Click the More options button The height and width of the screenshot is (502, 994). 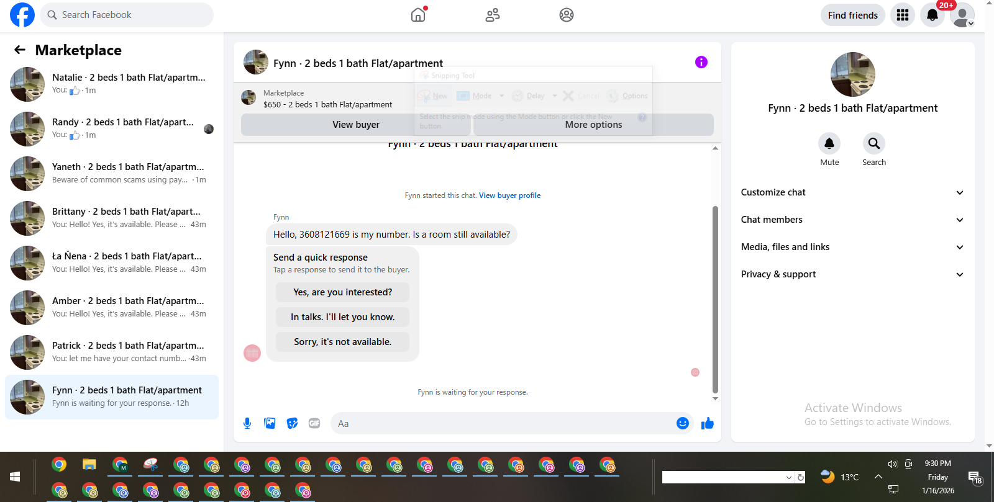click(593, 125)
